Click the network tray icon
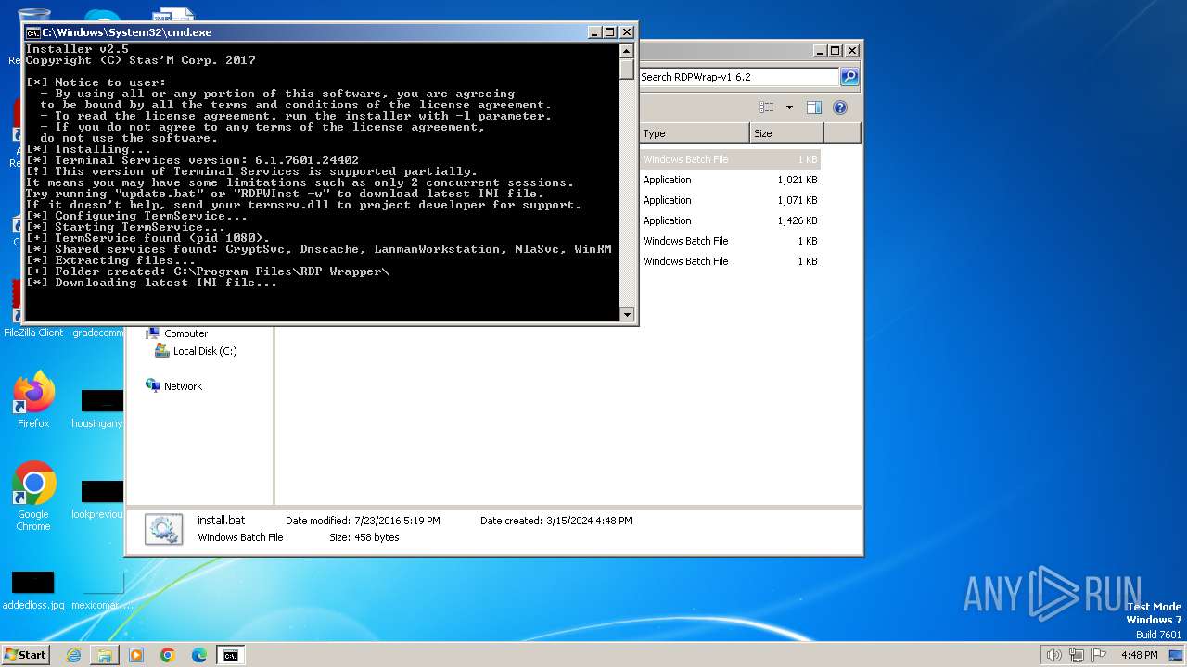Image resolution: width=1187 pixels, height=667 pixels. click(x=1078, y=655)
